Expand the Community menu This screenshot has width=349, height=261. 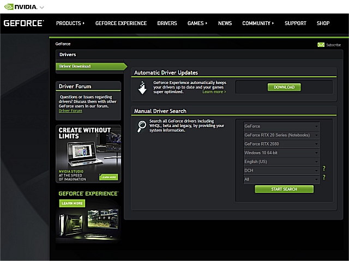tap(258, 23)
